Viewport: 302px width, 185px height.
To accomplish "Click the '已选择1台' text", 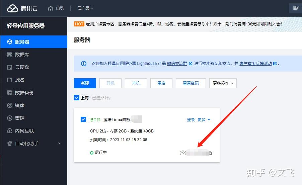I will 101,98.
